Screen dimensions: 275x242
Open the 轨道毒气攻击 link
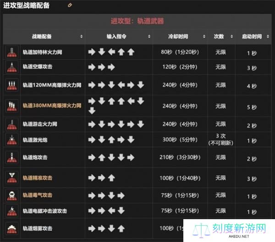pos(38,195)
